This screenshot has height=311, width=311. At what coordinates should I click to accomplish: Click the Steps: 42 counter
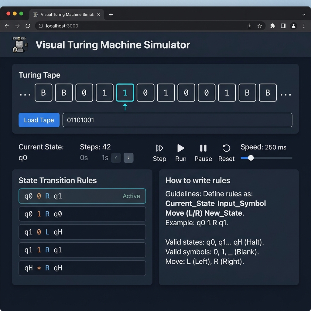coord(95,147)
